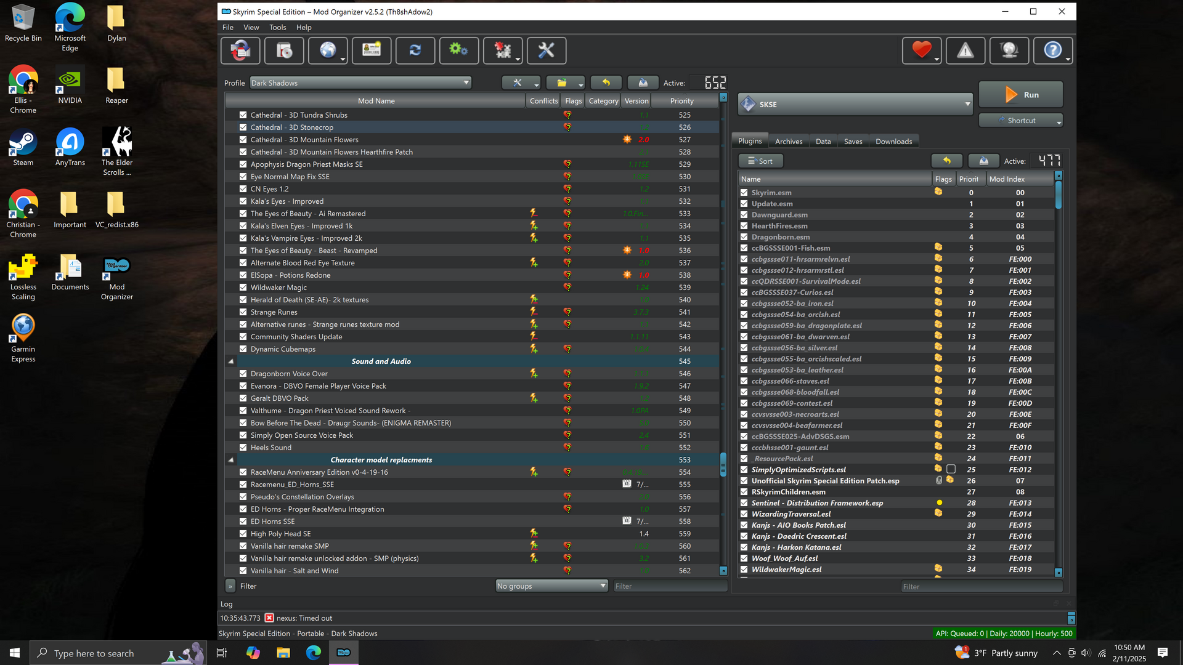The height and width of the screenshot is (665, 1183).
Task: Sort plugins by Mod Index header
Action: coord(1020,179)
